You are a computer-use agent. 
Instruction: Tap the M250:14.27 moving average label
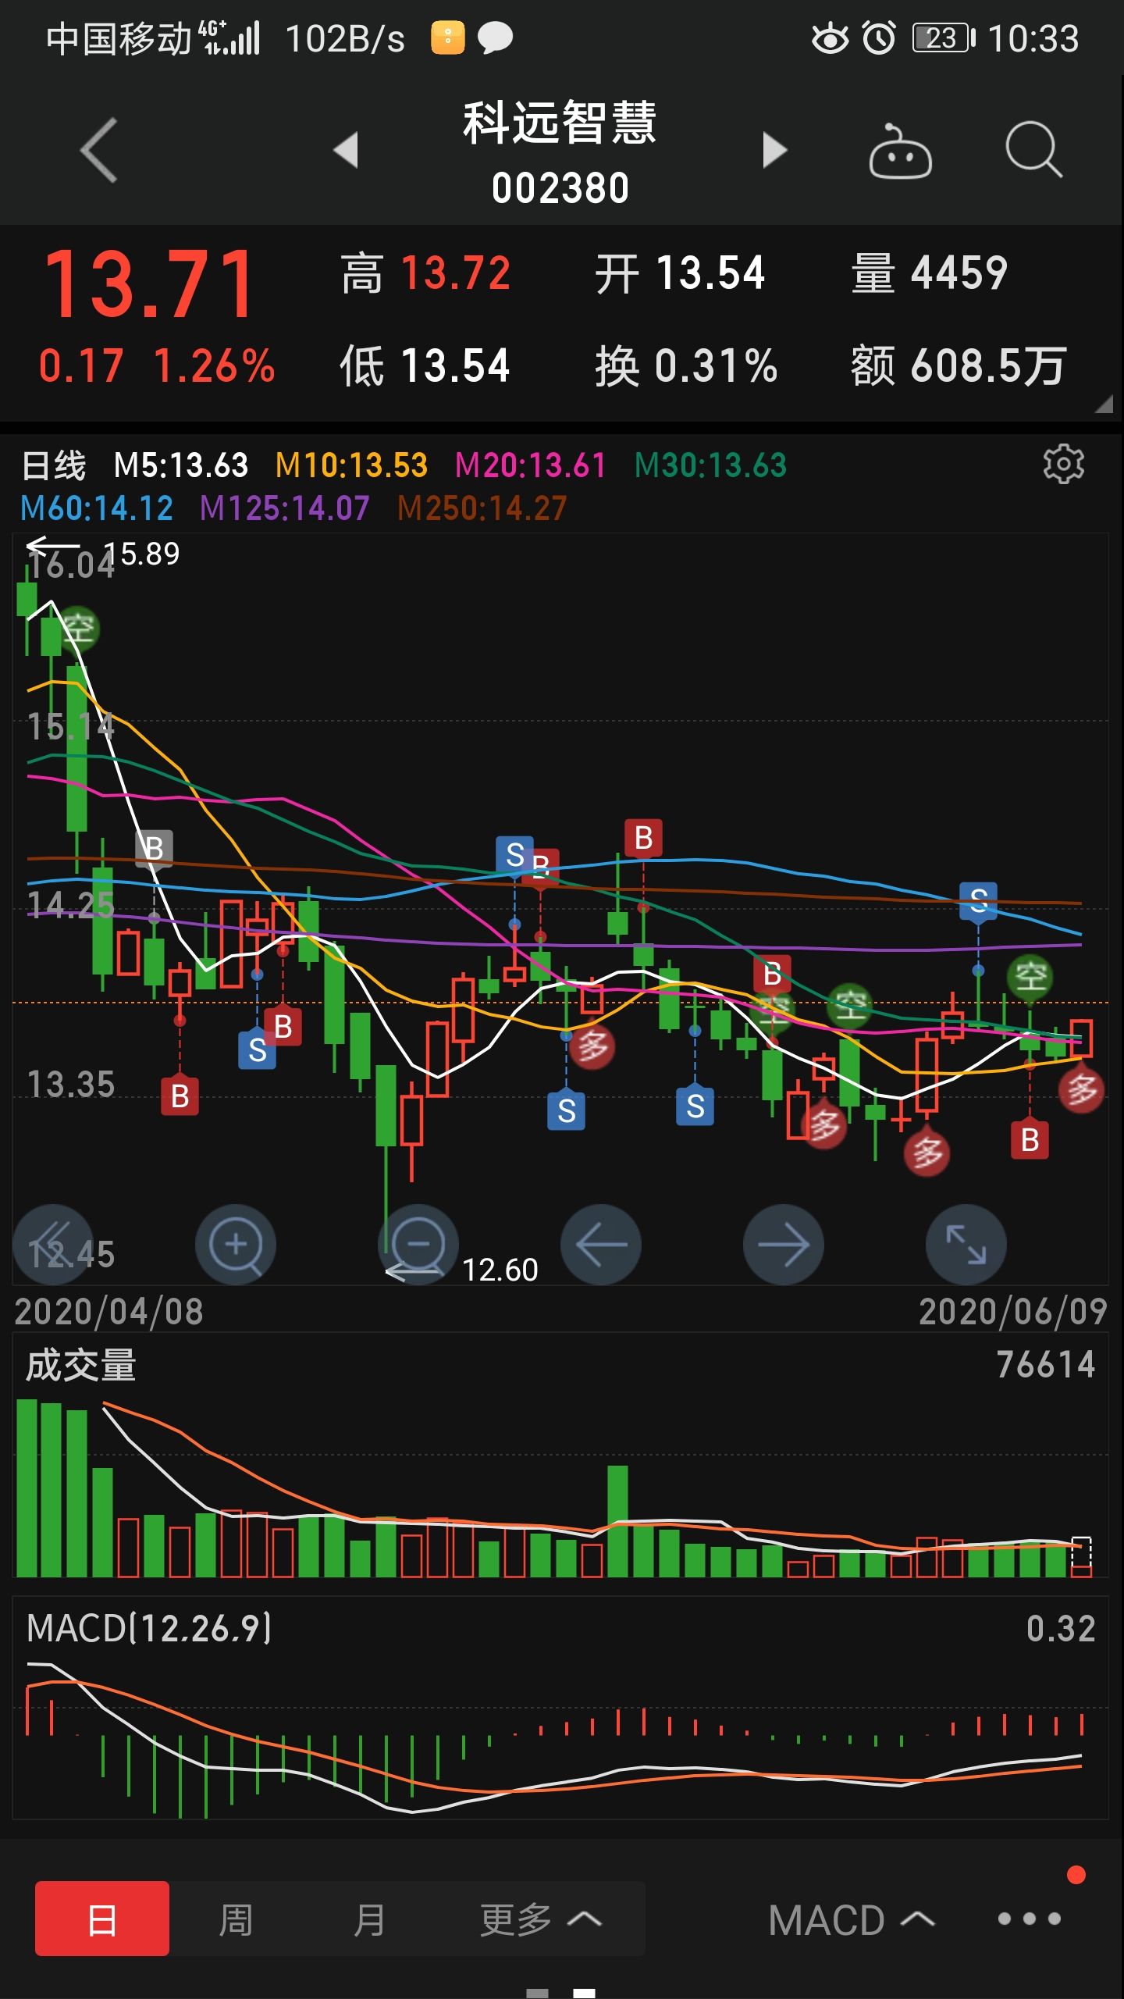[482, 508]
